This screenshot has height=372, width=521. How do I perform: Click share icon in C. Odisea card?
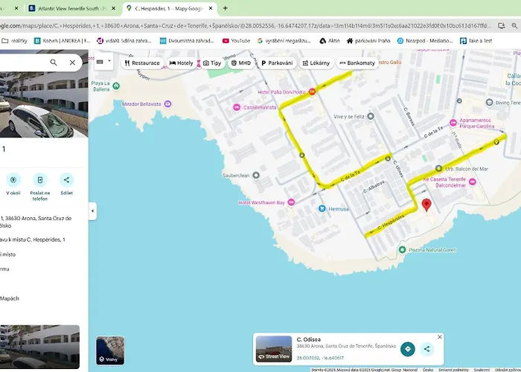(x=427, y=349)
